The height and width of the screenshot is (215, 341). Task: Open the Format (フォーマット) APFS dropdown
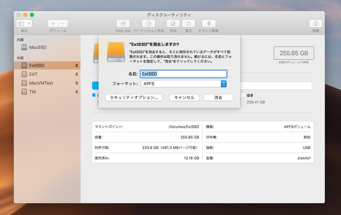tap(183, 84)
